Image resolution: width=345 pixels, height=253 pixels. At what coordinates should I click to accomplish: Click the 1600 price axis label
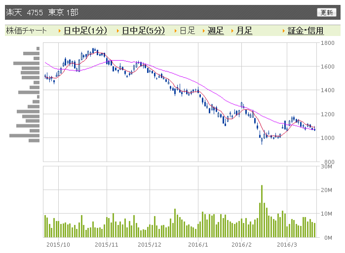327,67
